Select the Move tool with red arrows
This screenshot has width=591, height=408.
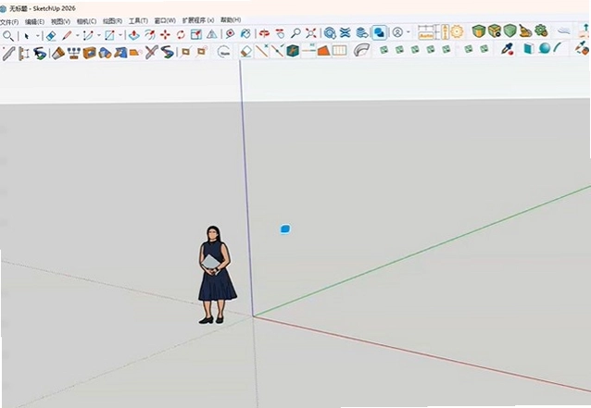coord(165,35)
